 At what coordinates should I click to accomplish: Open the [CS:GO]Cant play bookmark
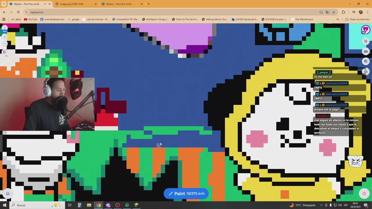coord(274,19)
